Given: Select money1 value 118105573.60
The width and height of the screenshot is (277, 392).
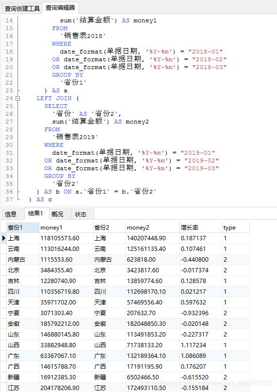Looking at the screenshot, I should tap(66, 238).
